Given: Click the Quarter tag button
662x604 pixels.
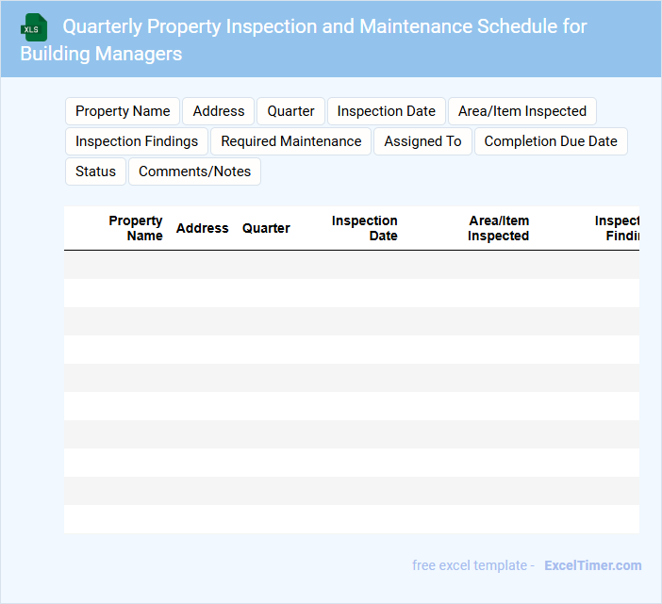Looking at the screenshot, I should click(x=290, y=111).
